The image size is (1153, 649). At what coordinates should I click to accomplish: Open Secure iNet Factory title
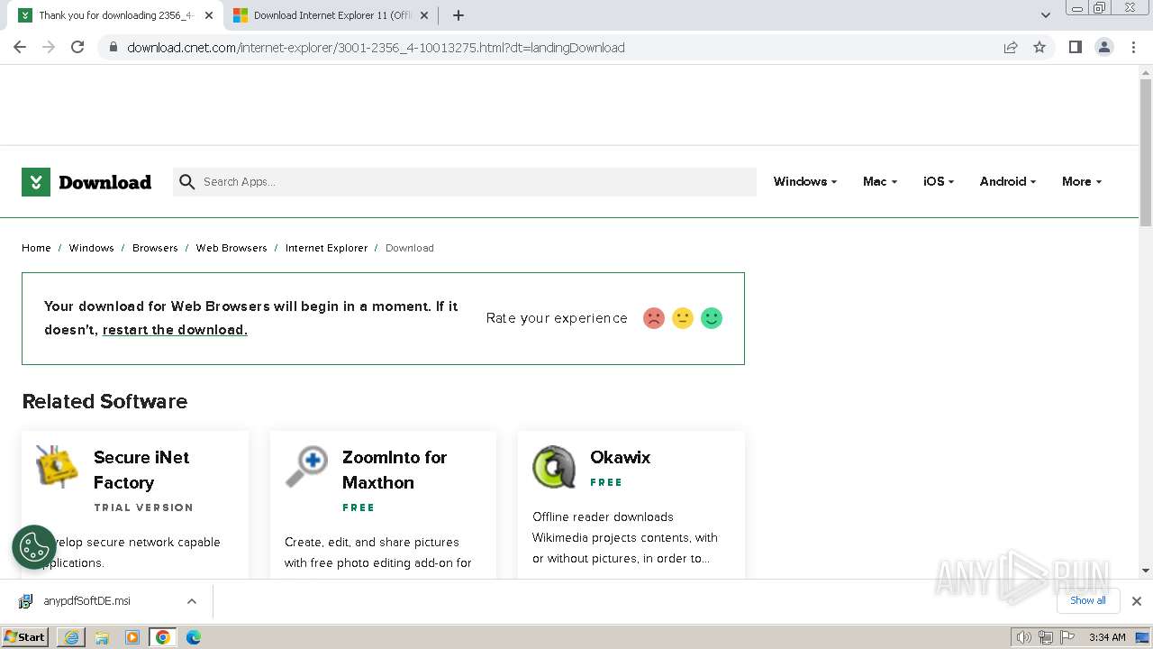click(x=141, y=470)
